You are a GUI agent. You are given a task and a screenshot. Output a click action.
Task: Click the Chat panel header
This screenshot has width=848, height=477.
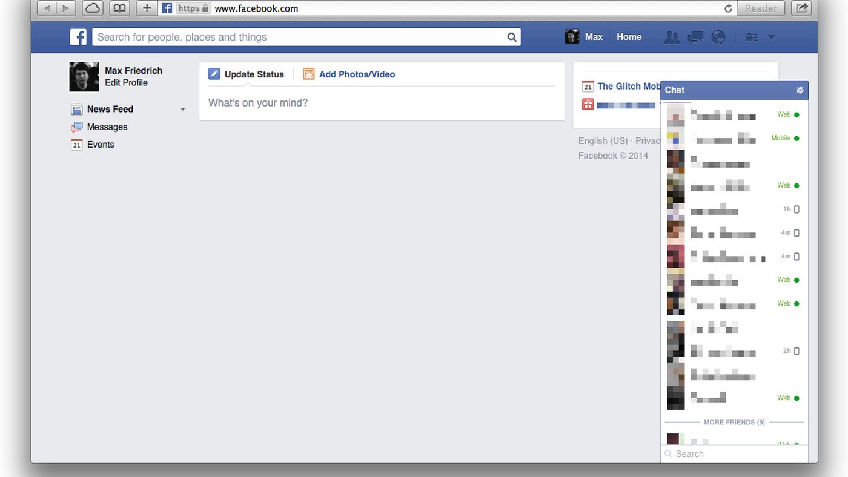(734, 90)
